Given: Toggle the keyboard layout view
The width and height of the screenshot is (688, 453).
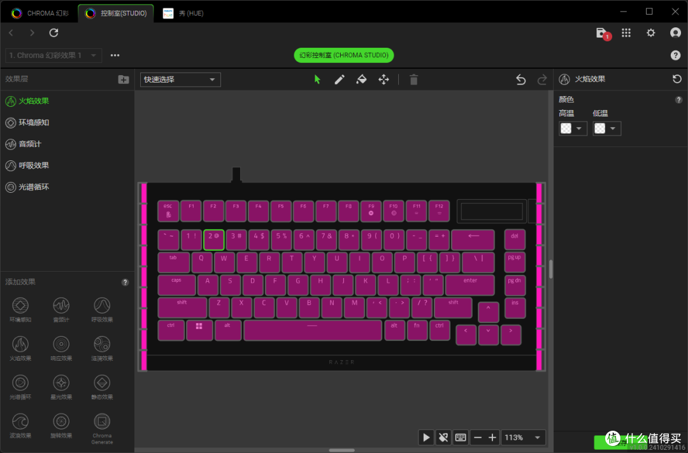Looking at the screenshot, I should point(461,437).
